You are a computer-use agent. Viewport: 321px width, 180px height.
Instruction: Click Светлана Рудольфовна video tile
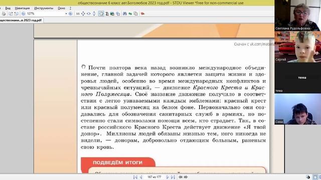(297, 15)
